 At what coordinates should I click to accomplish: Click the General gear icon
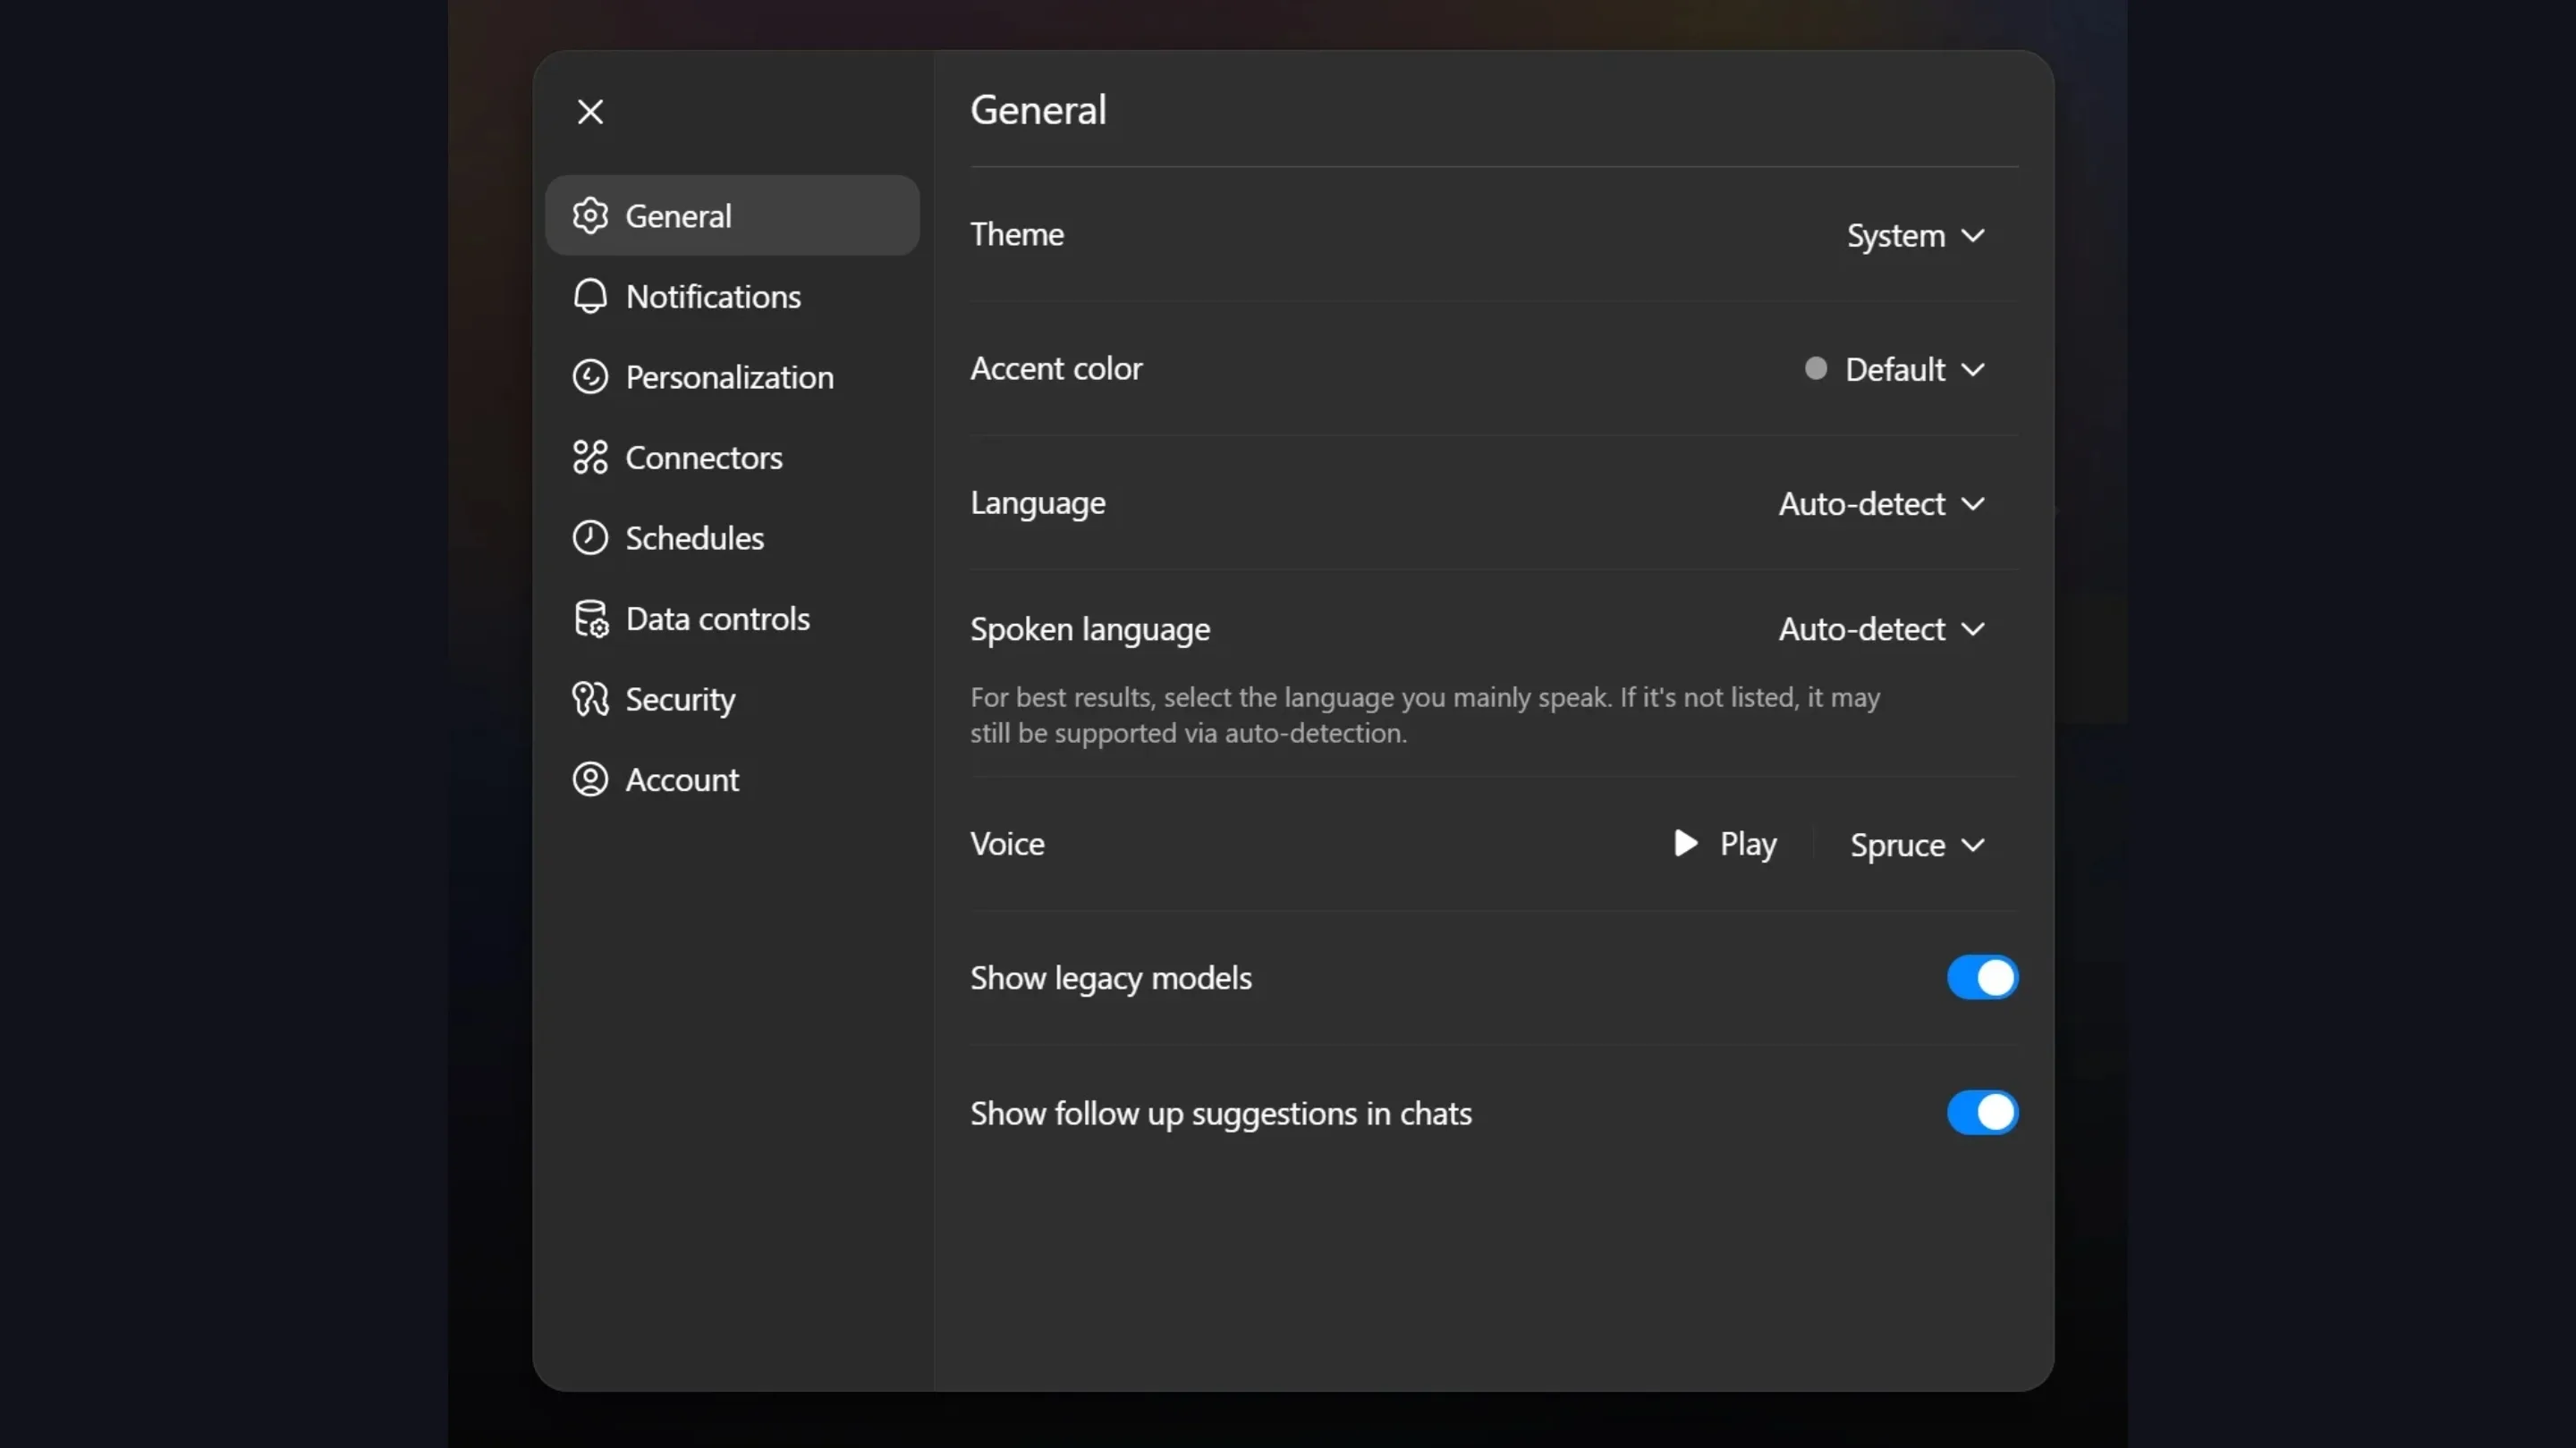(x=590, y=215)
